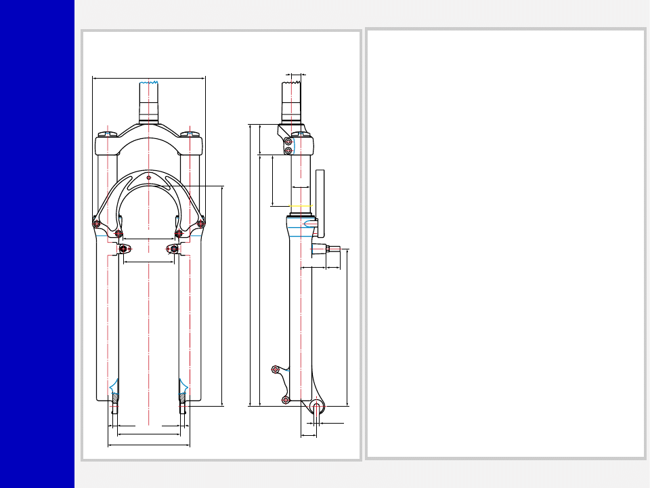Select the right outer brake arch bolt
Image resolution: width=650 pixels, height=488 pixels.
[x=200, y=224]
